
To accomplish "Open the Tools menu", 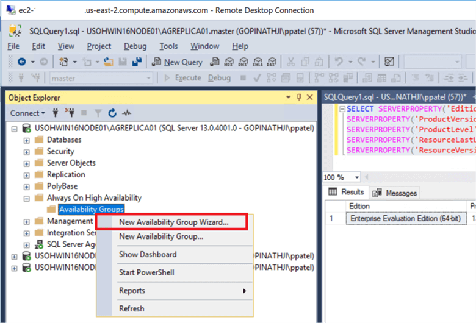I will pyautogui.click(x=168, y=46).
